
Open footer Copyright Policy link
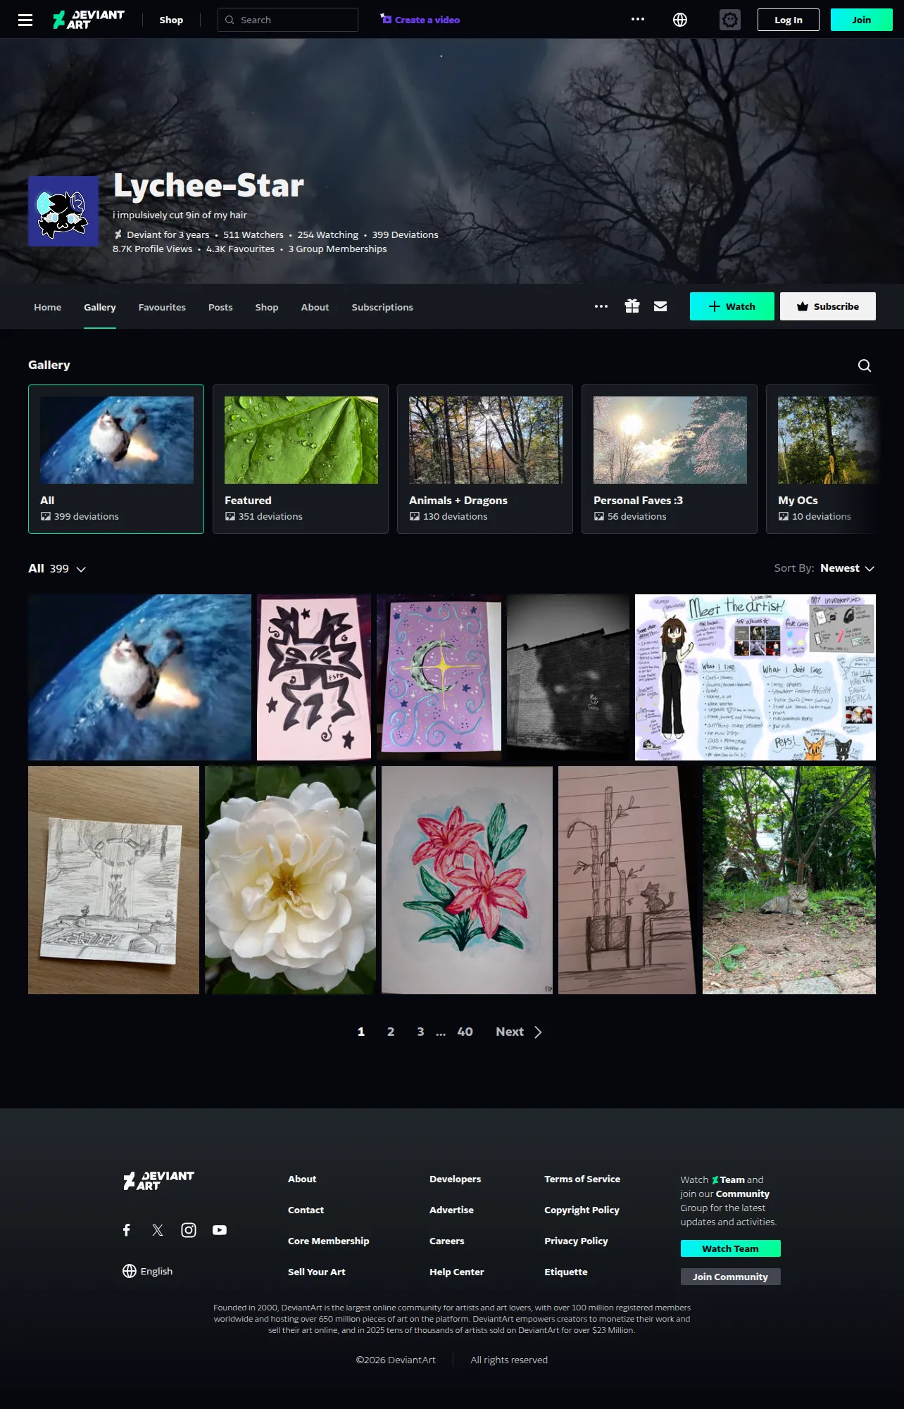[x=582, y=1210]
